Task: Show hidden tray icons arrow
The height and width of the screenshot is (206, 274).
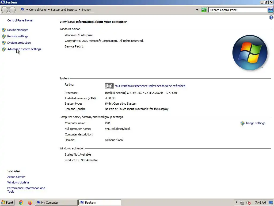Action: [236, 202]
